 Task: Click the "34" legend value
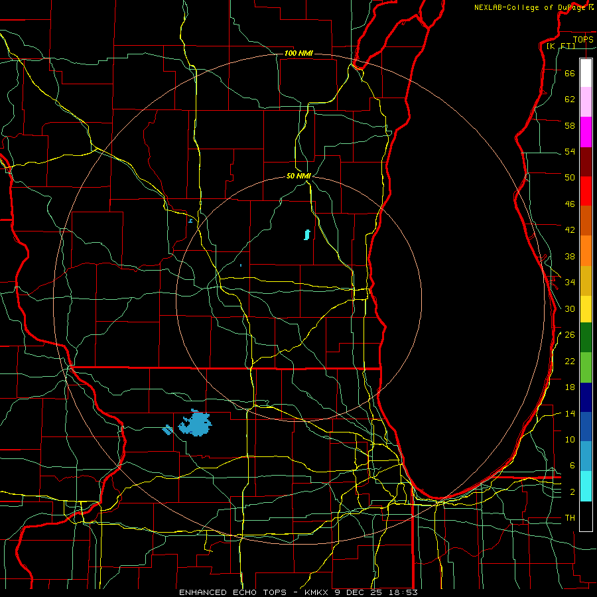click(x=570, y=283)
